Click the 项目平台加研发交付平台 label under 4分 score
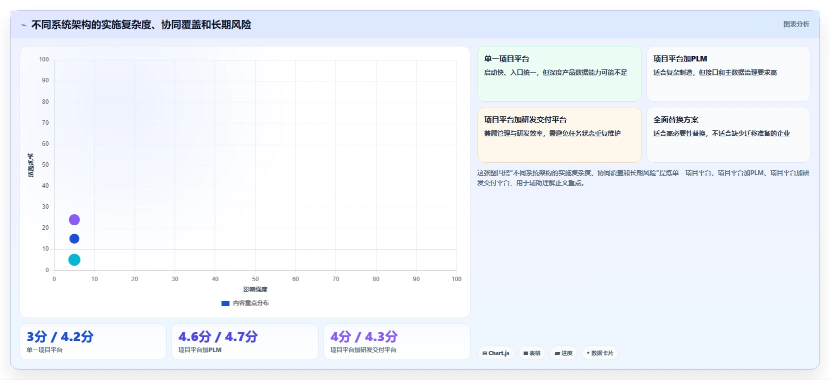This screenshot has width=830, height=380. pyautogui.click(x=363, y=350)
